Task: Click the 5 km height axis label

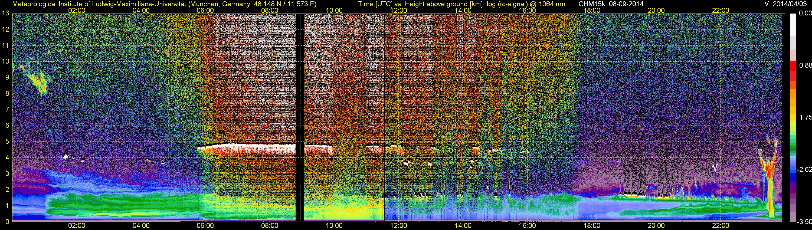Action: click(8, 142)
